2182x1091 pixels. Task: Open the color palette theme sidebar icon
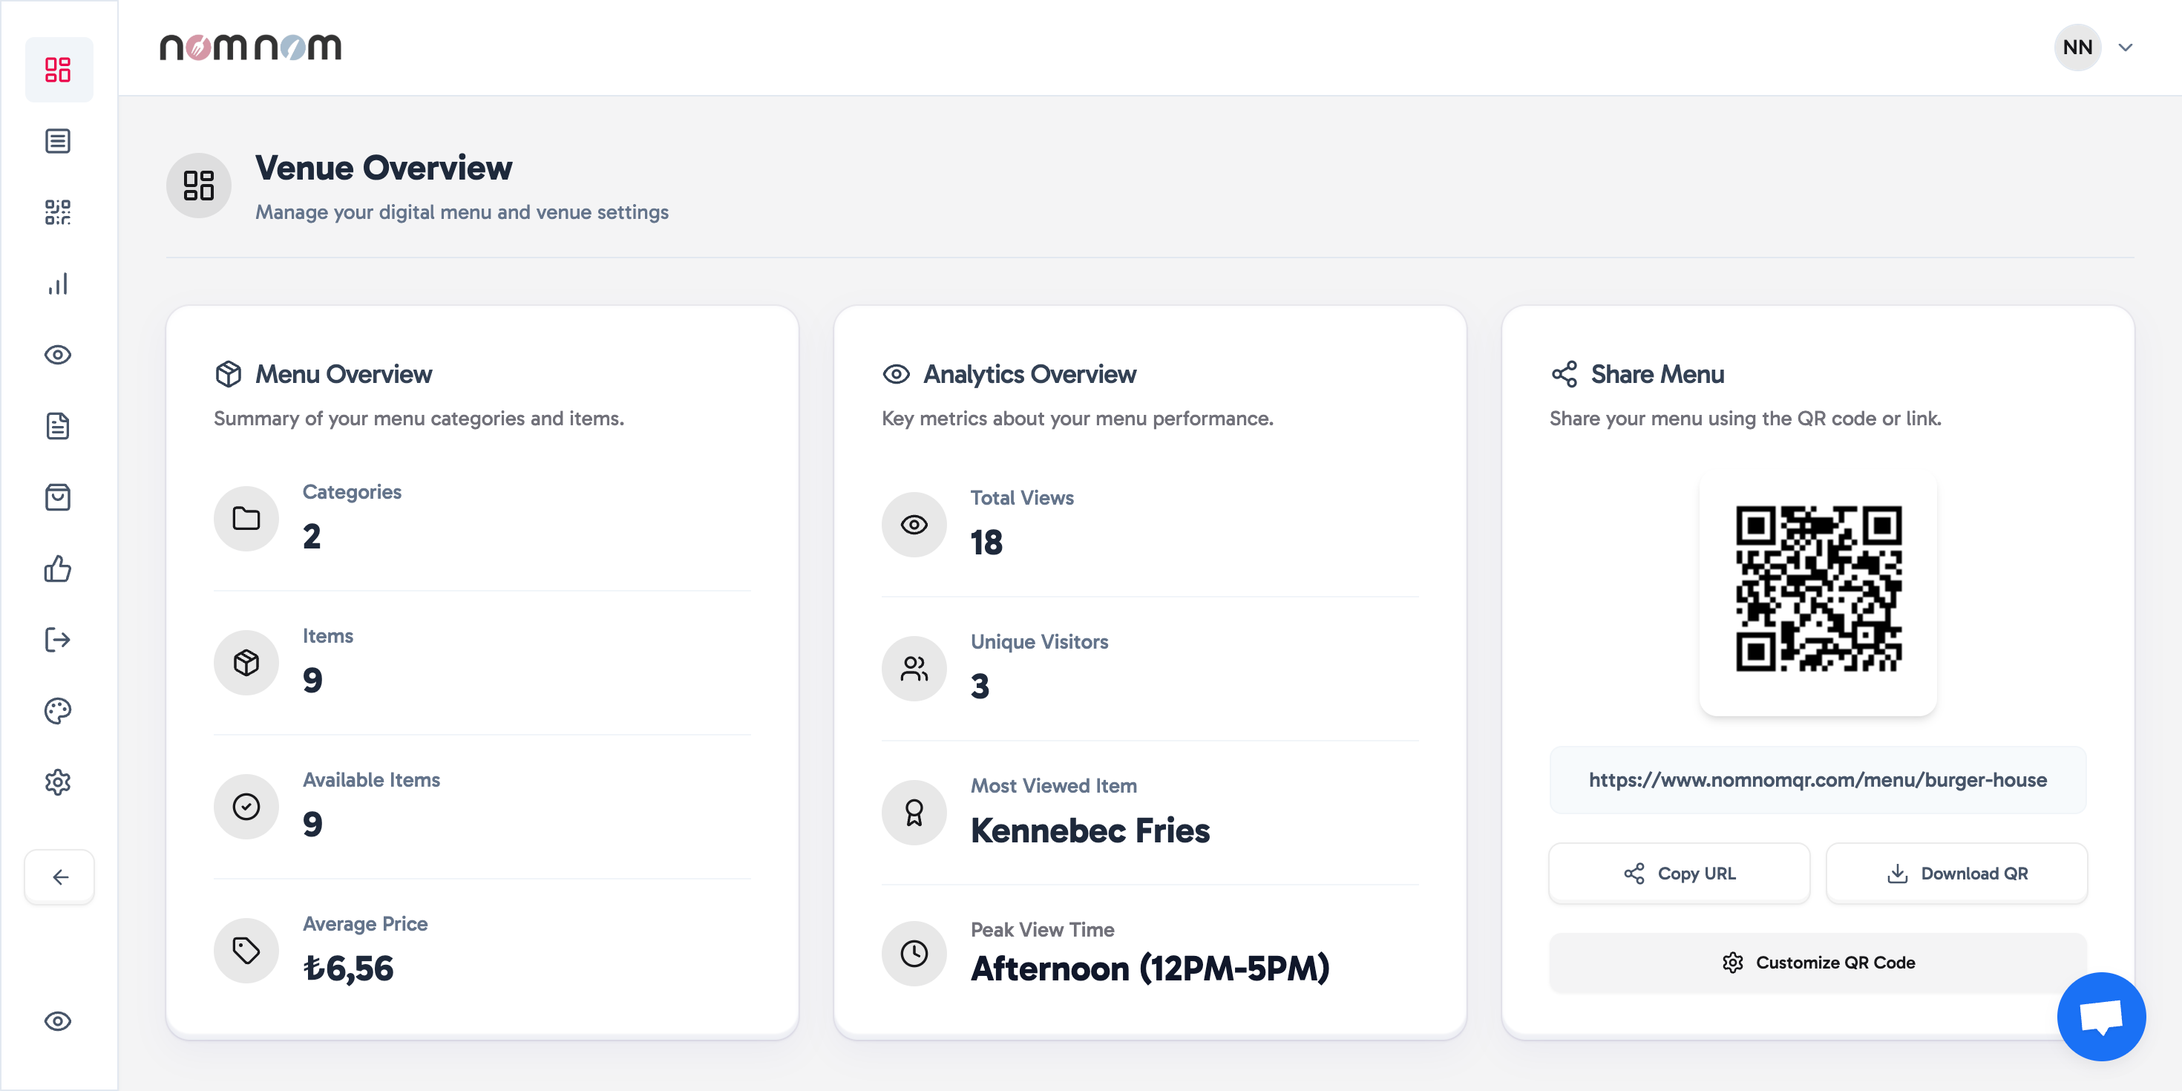(59, 711)
